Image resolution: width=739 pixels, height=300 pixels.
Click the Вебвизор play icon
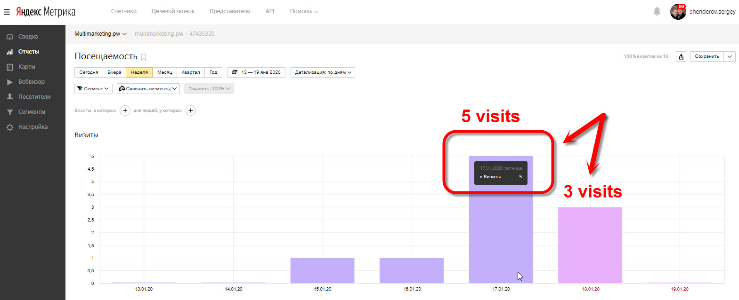[x=9, y=82]
